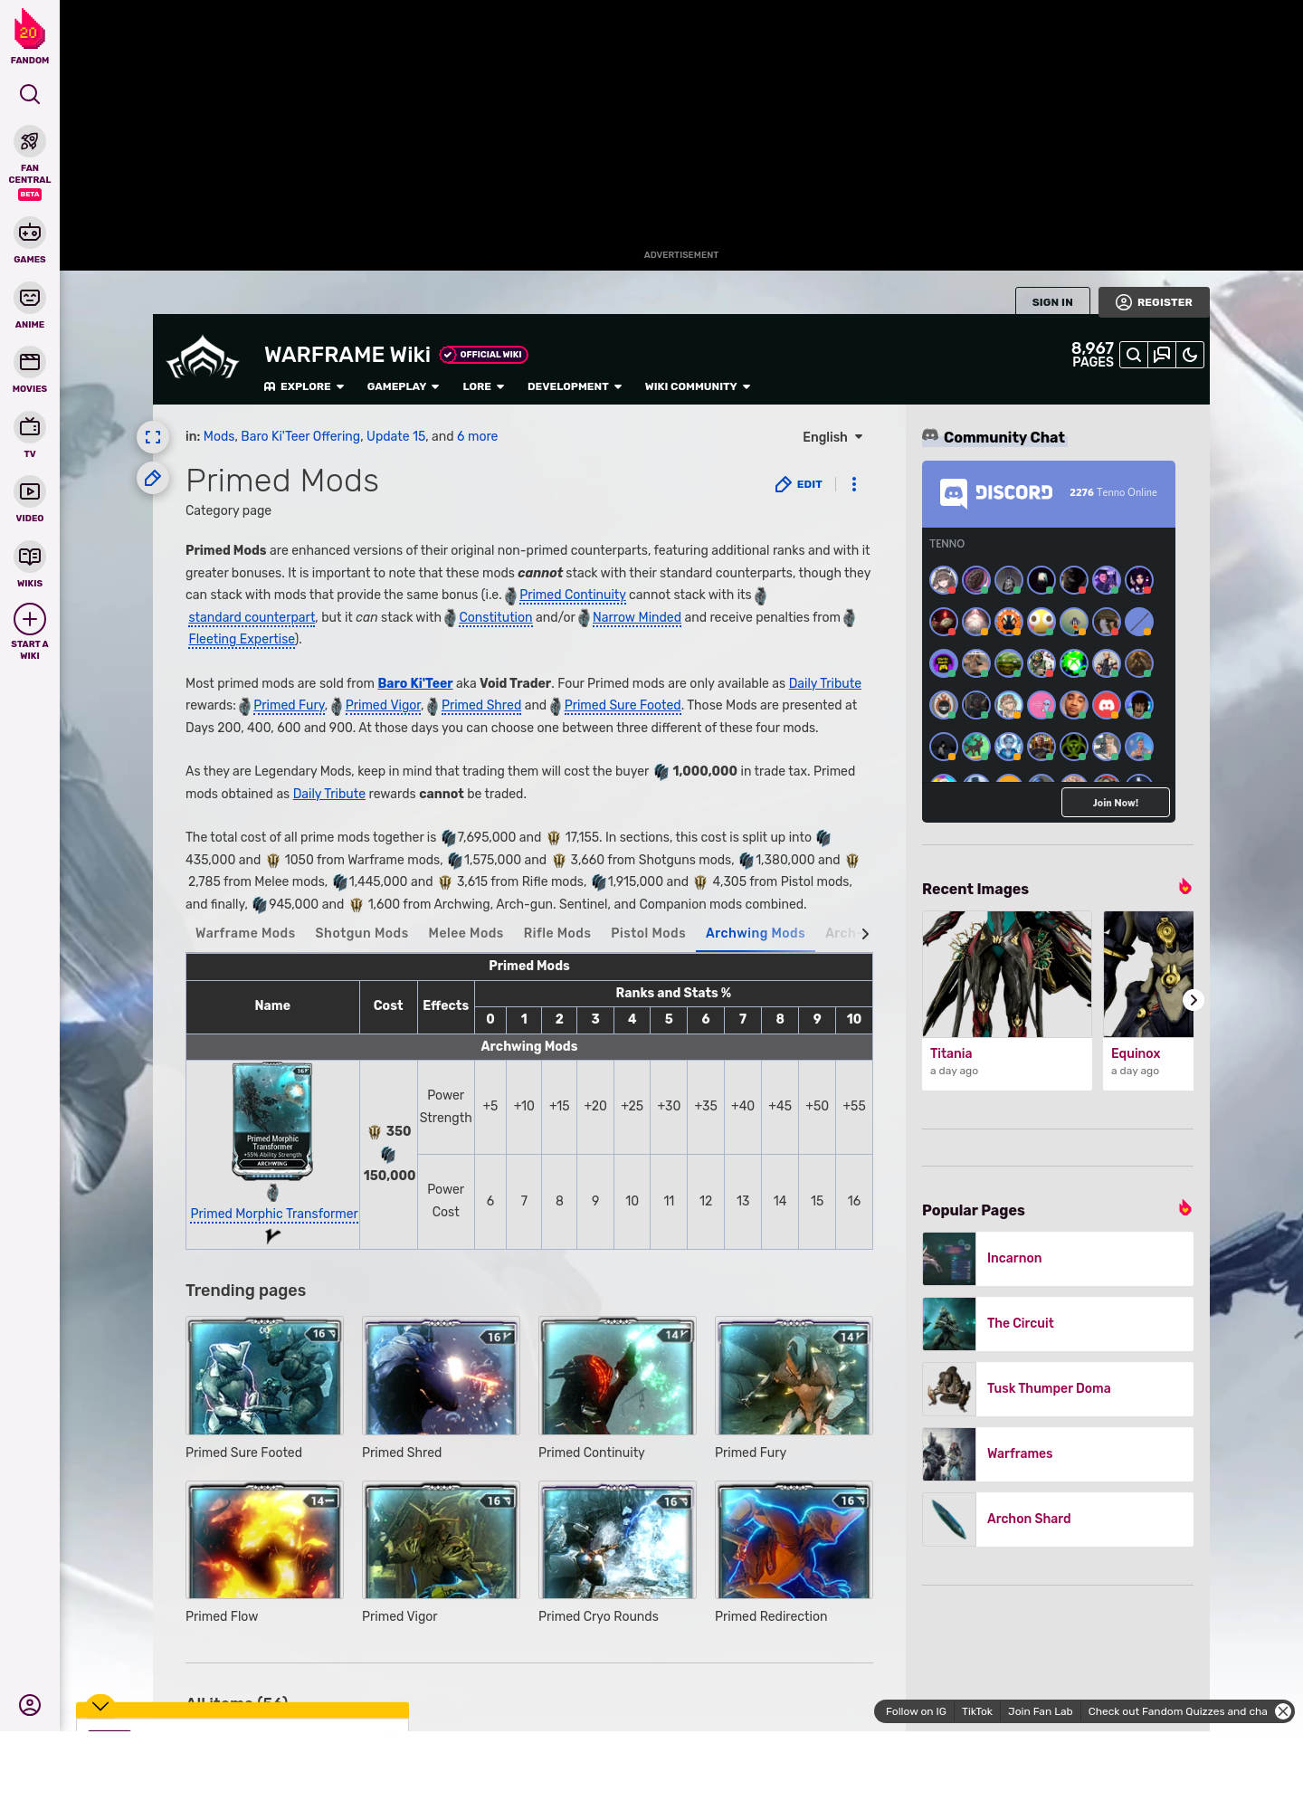Advance the Recent Images carousel arrow
Screen dimensions: 1303x1810
pos(1194,1000)
